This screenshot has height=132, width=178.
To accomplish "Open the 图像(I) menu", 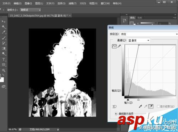I will 28,4.
